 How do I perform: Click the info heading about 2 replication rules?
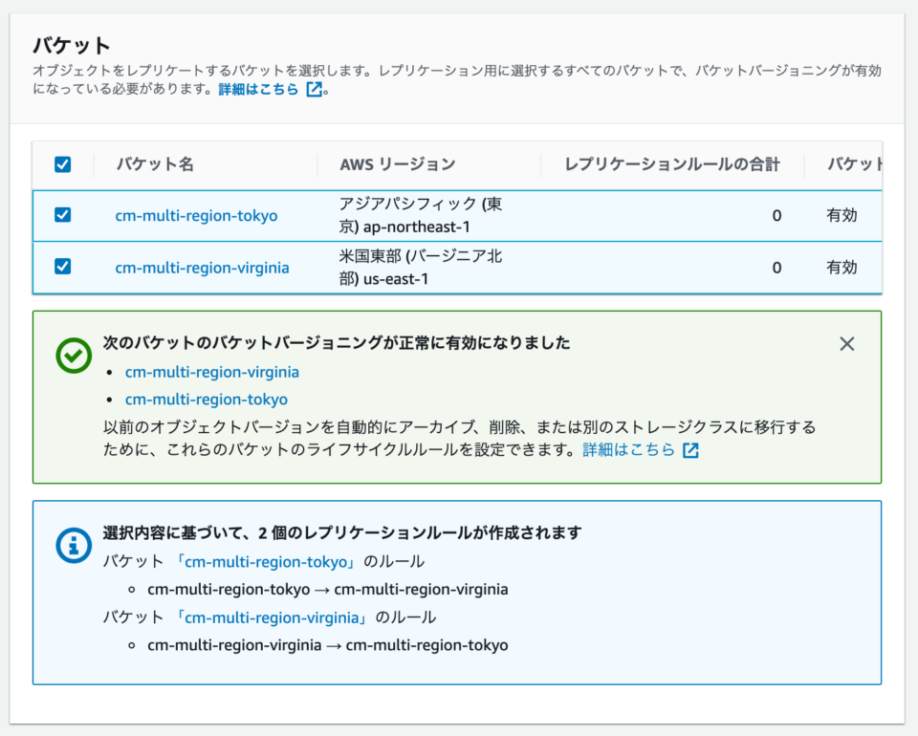(342, 532)
